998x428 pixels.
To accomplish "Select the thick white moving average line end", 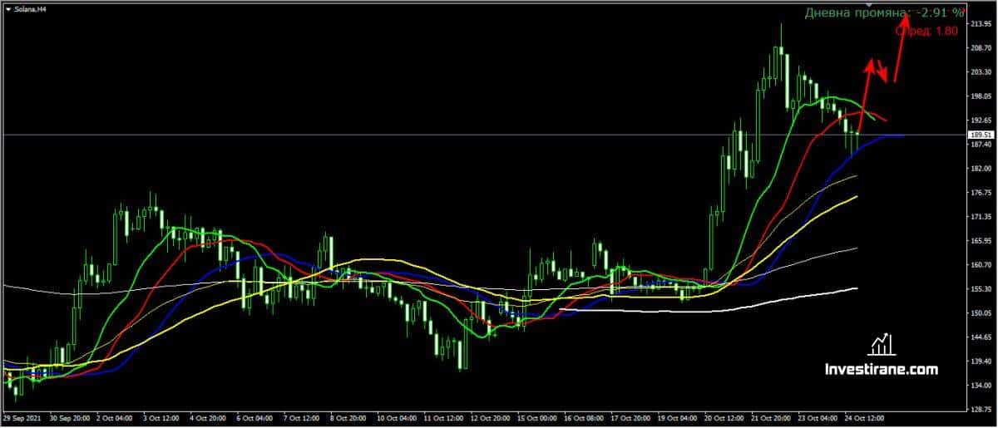I will tap(855, 288).
